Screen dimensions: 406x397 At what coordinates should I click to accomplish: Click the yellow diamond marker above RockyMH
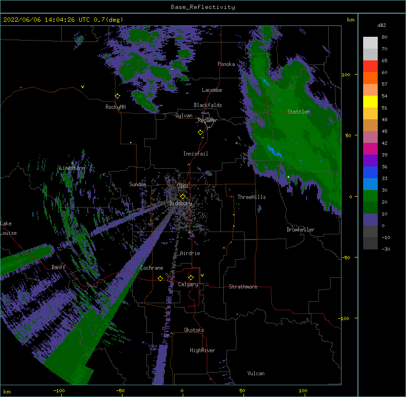(118, 96)
